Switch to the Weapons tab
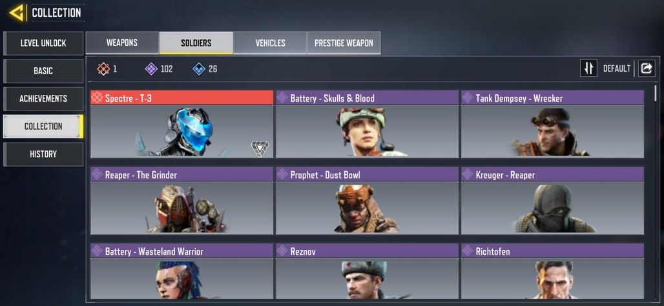Viewport: 664px width, 306px height. (x=122, y=43)
